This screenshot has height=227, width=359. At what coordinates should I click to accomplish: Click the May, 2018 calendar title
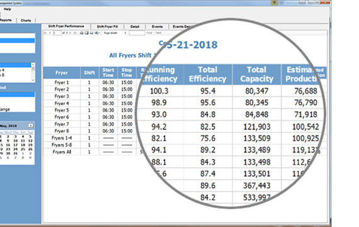8,126
